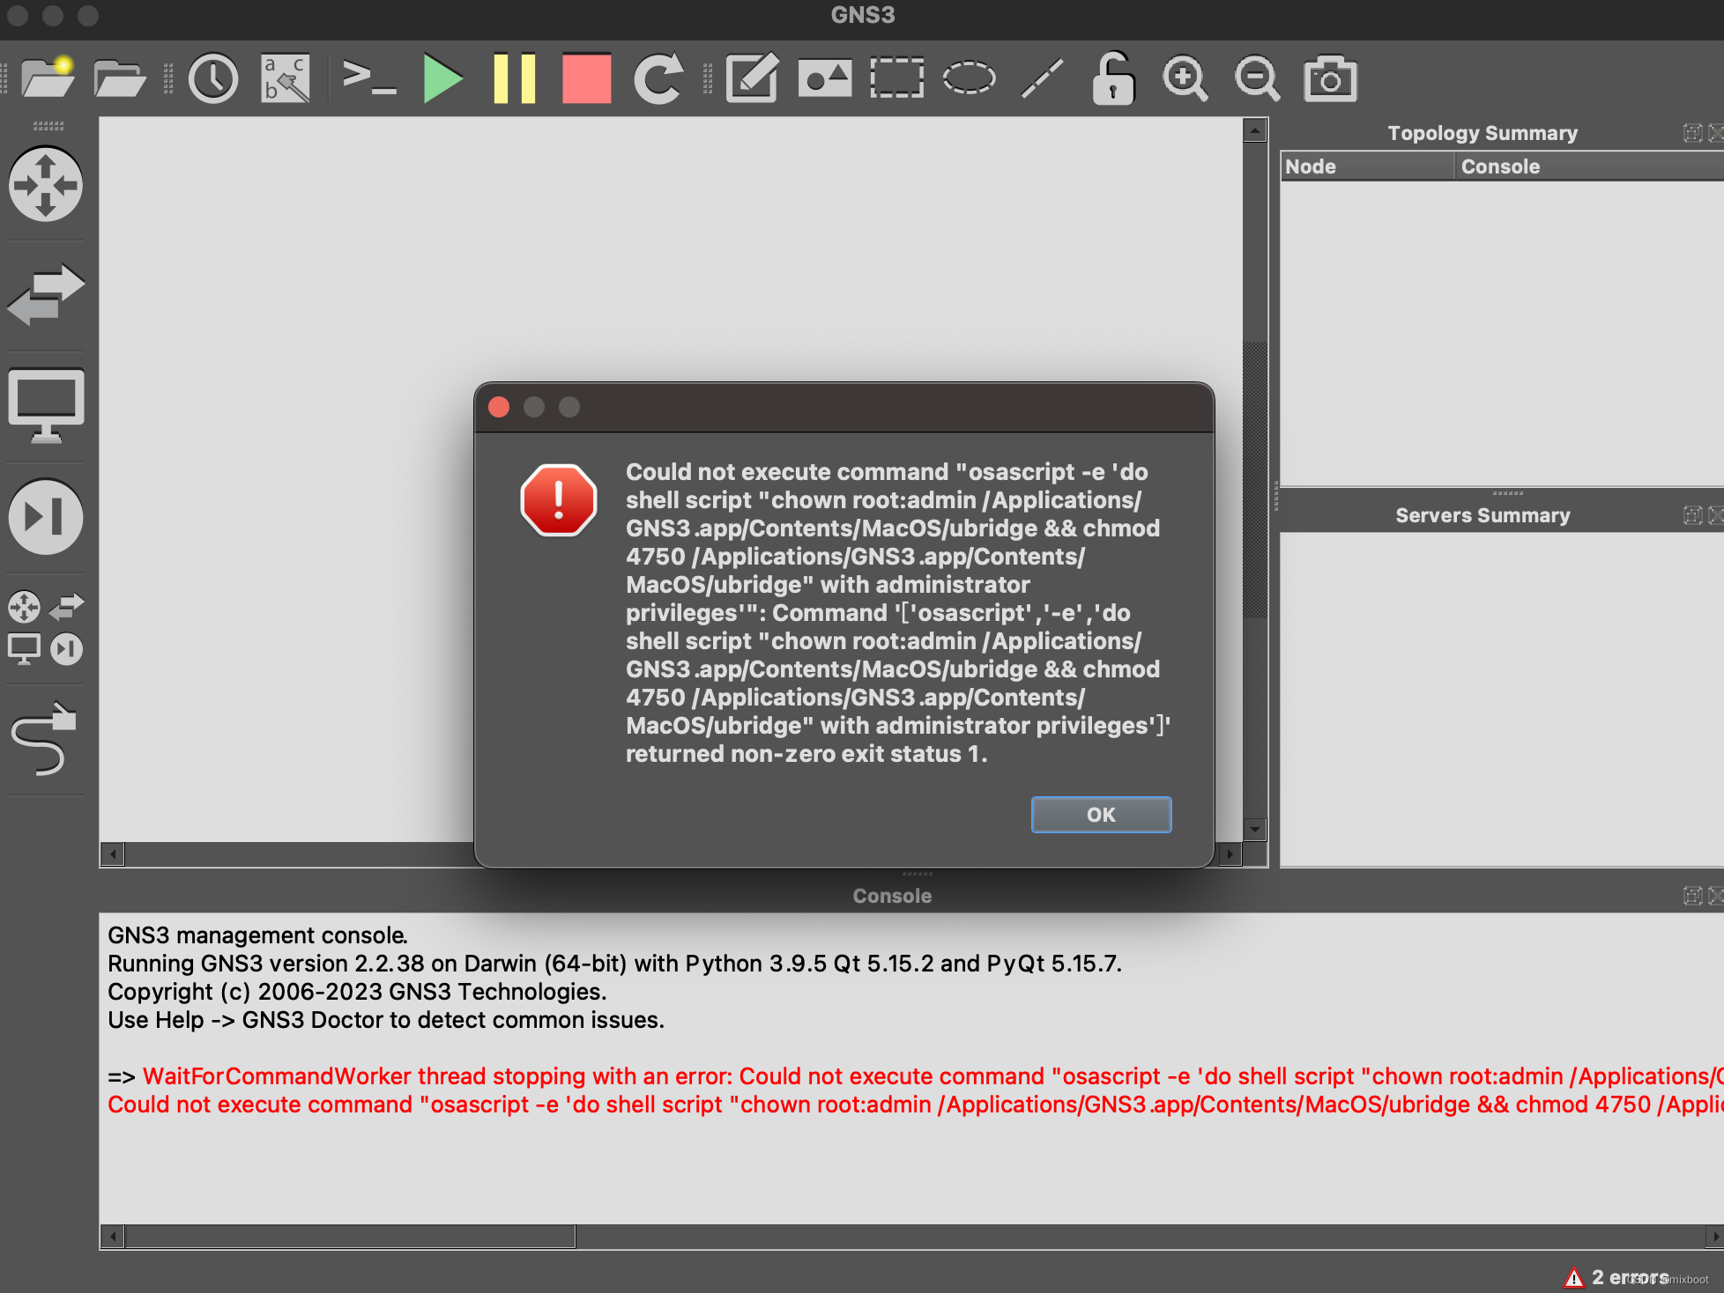This screenshot has height=1293, width=1724.
Task: Select the Add a note tool
Action: pos(752,78)
